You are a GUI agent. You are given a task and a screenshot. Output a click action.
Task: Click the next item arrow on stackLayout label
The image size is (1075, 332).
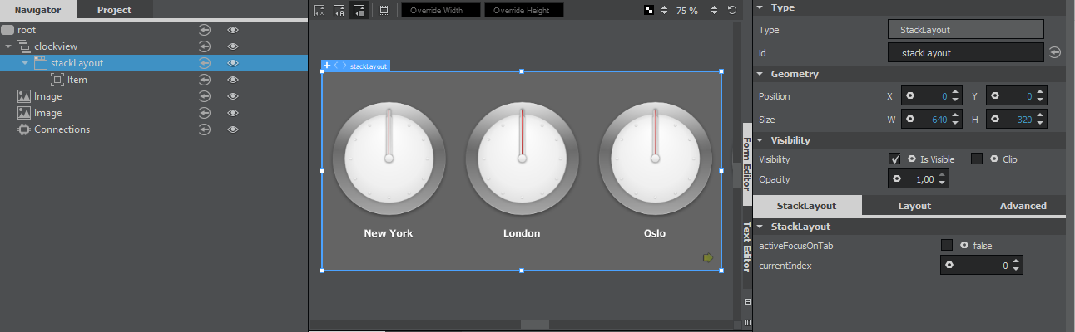point(344,66)
